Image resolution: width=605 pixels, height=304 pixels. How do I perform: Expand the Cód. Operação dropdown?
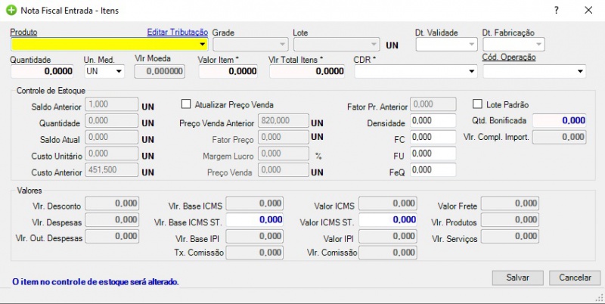click(x=580, y=72)
